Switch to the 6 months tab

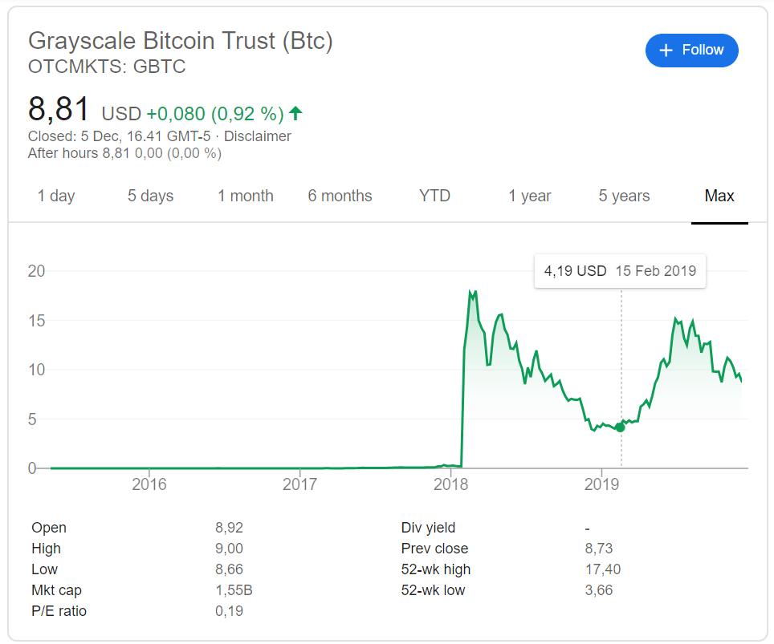[340, 196]
